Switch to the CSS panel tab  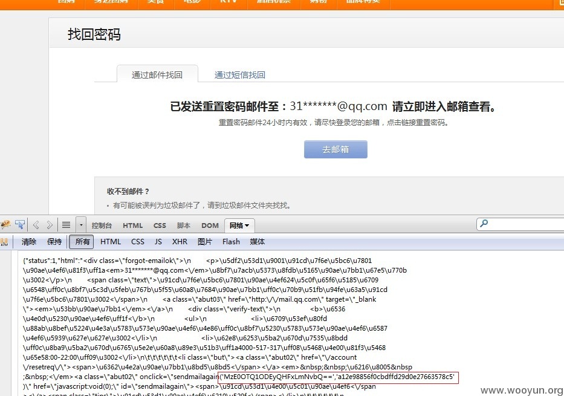pyautogui.click(x=160, y=226)
